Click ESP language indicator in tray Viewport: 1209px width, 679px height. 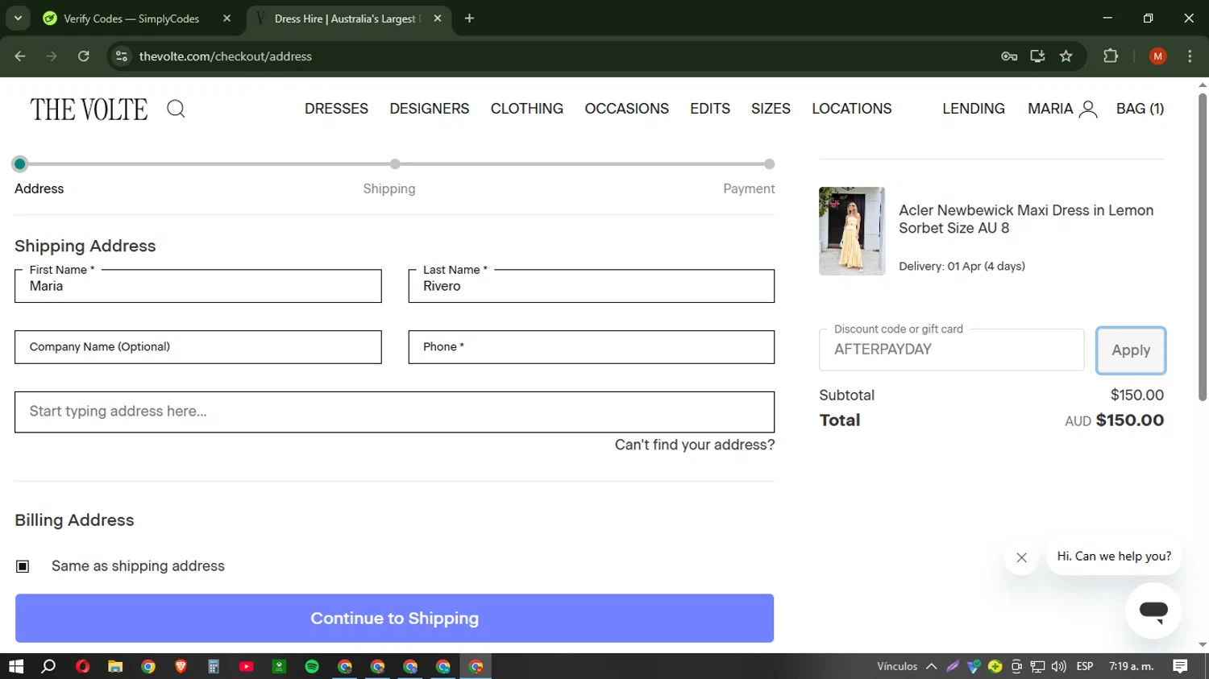(x=1085, y=666)
